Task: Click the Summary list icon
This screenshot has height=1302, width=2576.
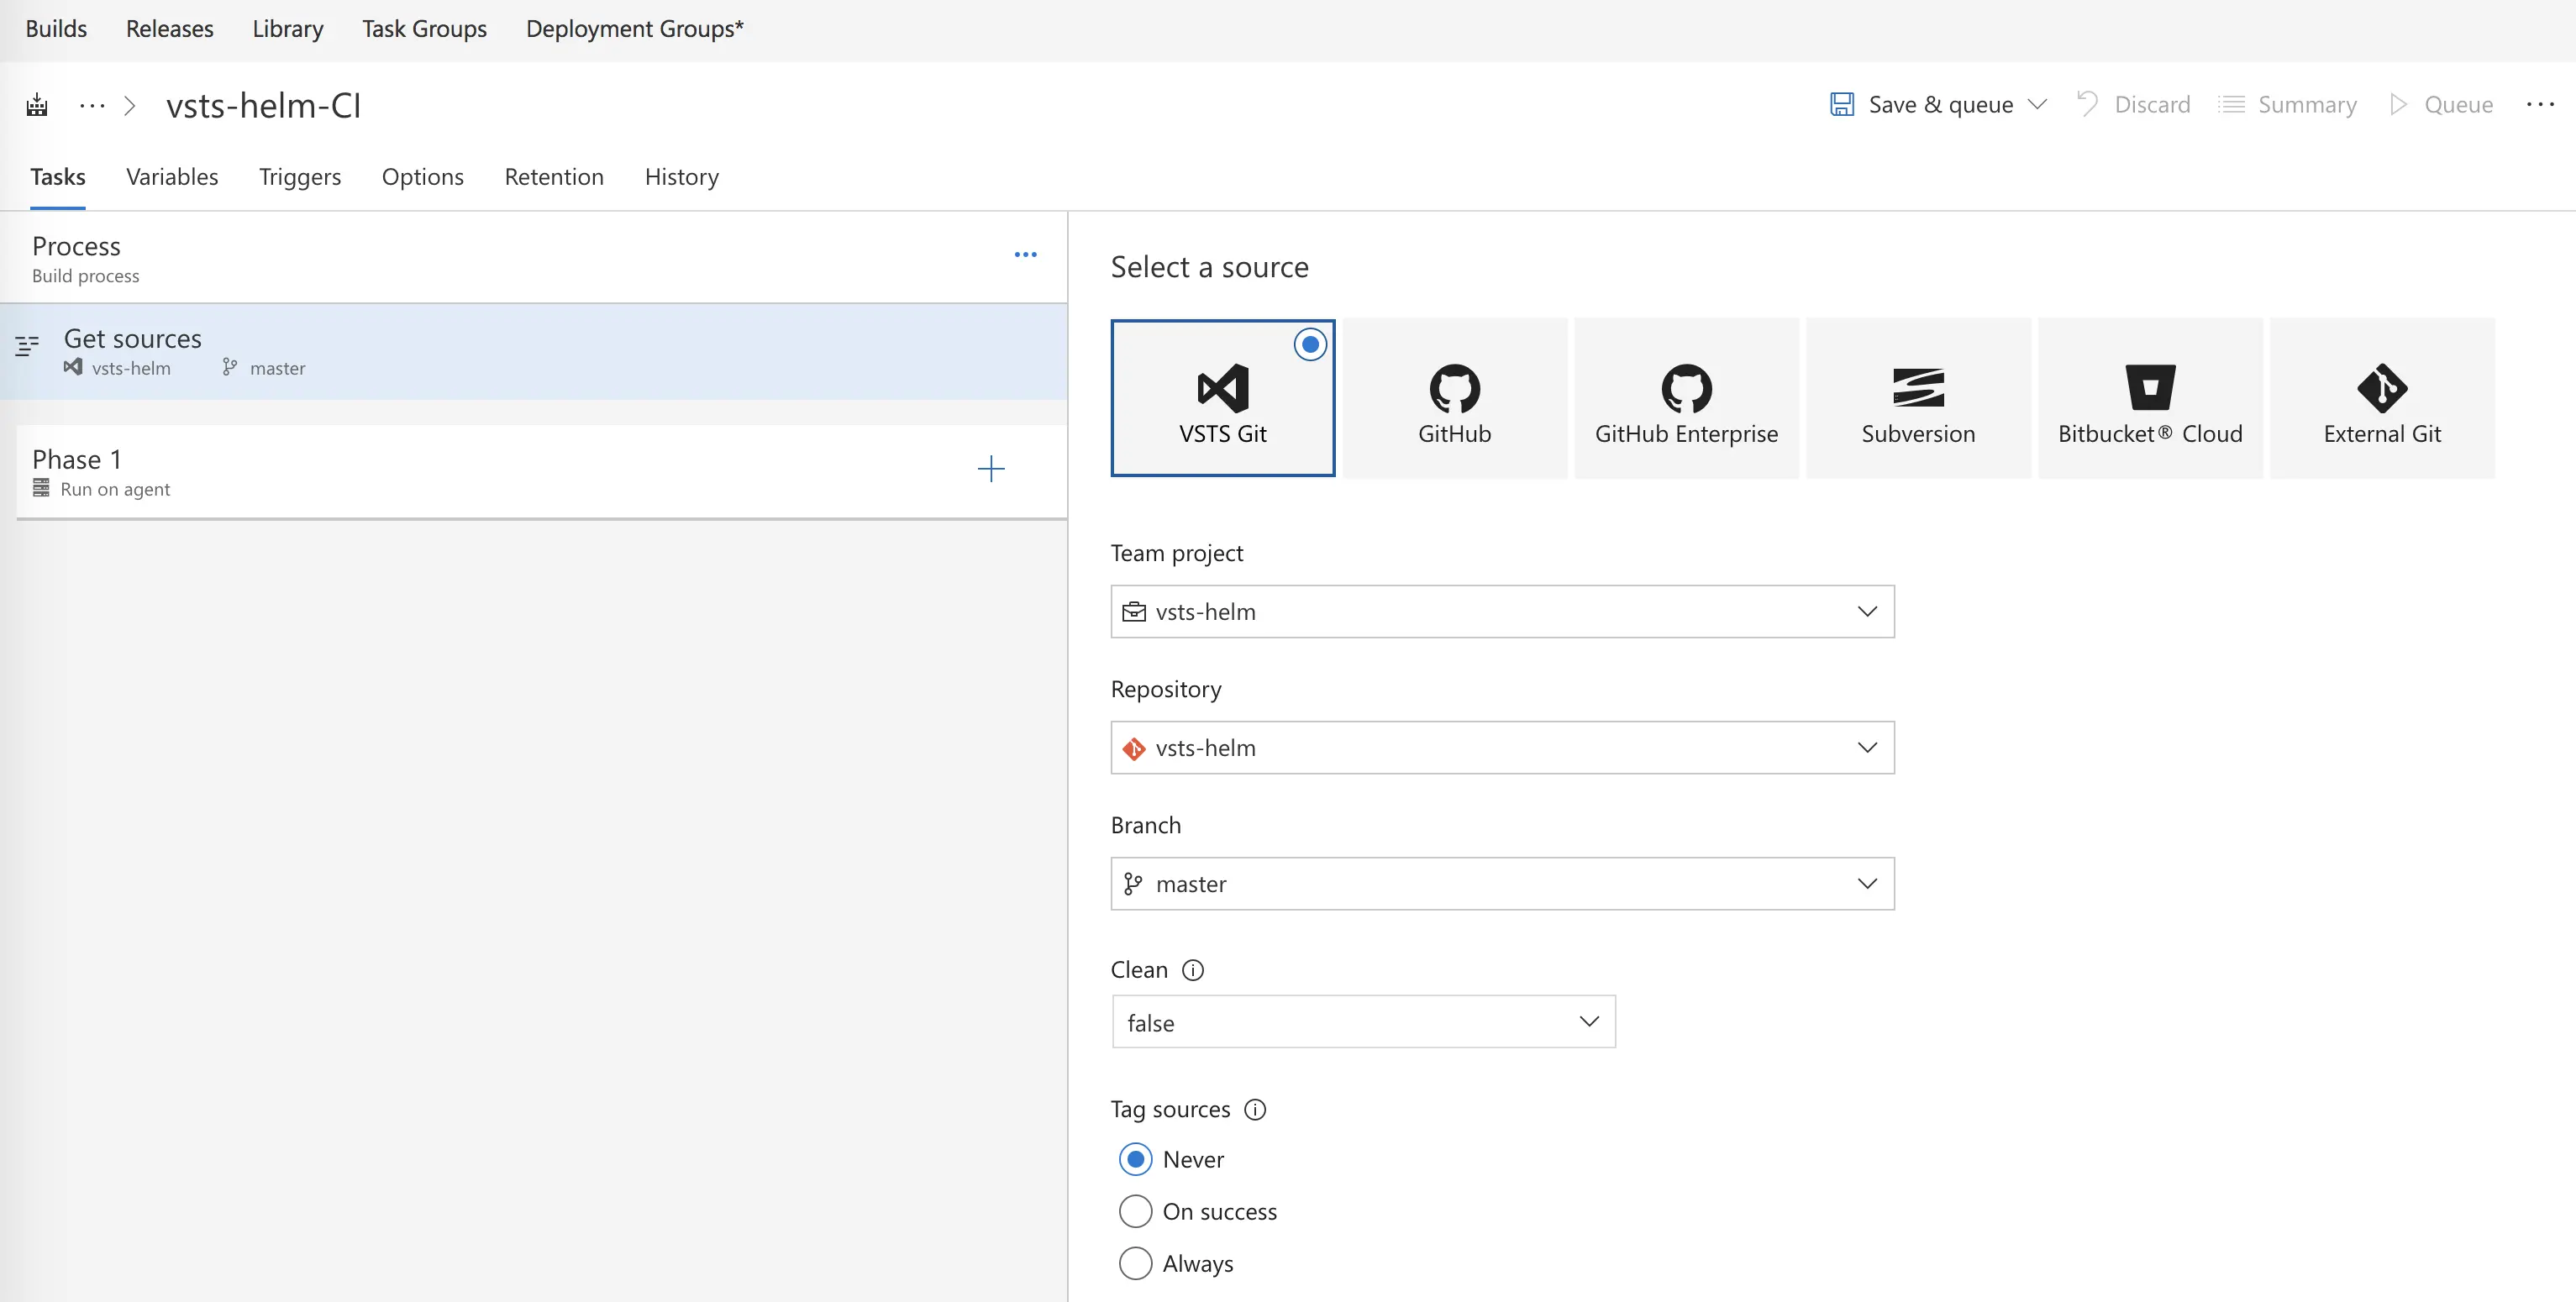Action: pos(2231,104)
